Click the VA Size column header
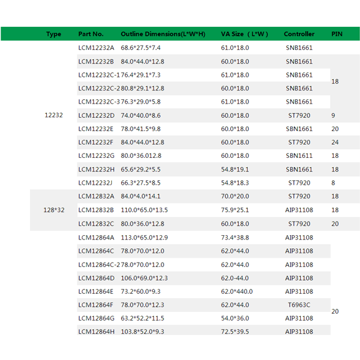This screenshot has width=360, height=360. coord(245,34)
